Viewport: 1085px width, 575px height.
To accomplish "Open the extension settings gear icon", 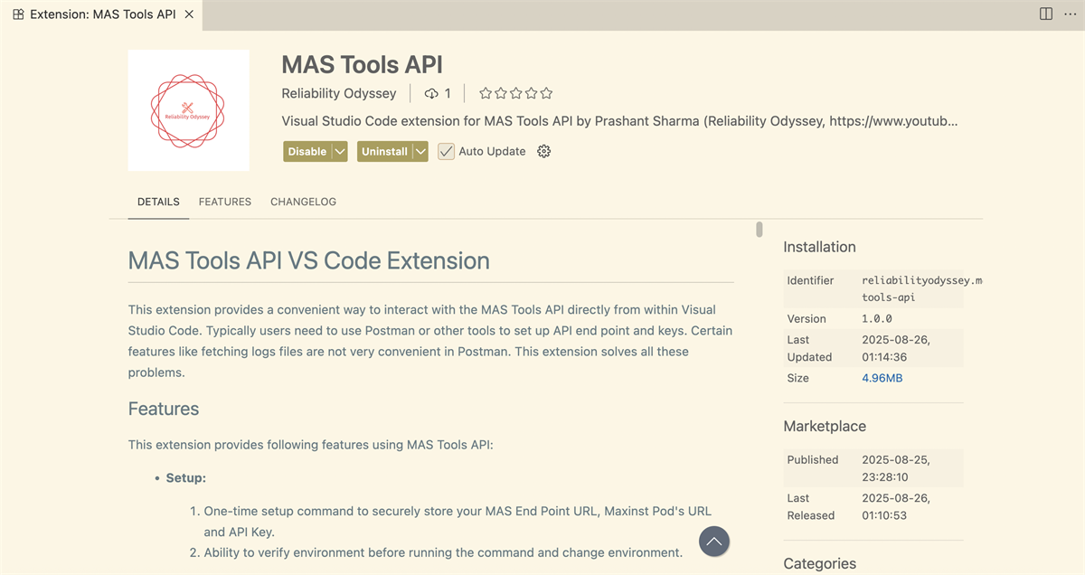I will tap(543, 151).
